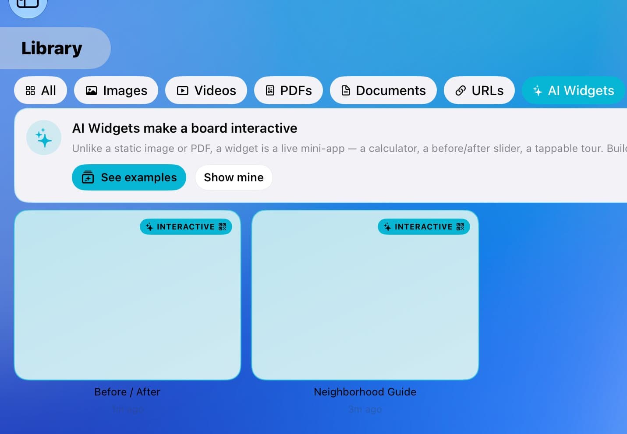Select the AI Widgets filter
The image size is (627, 434).
(574, 90)
